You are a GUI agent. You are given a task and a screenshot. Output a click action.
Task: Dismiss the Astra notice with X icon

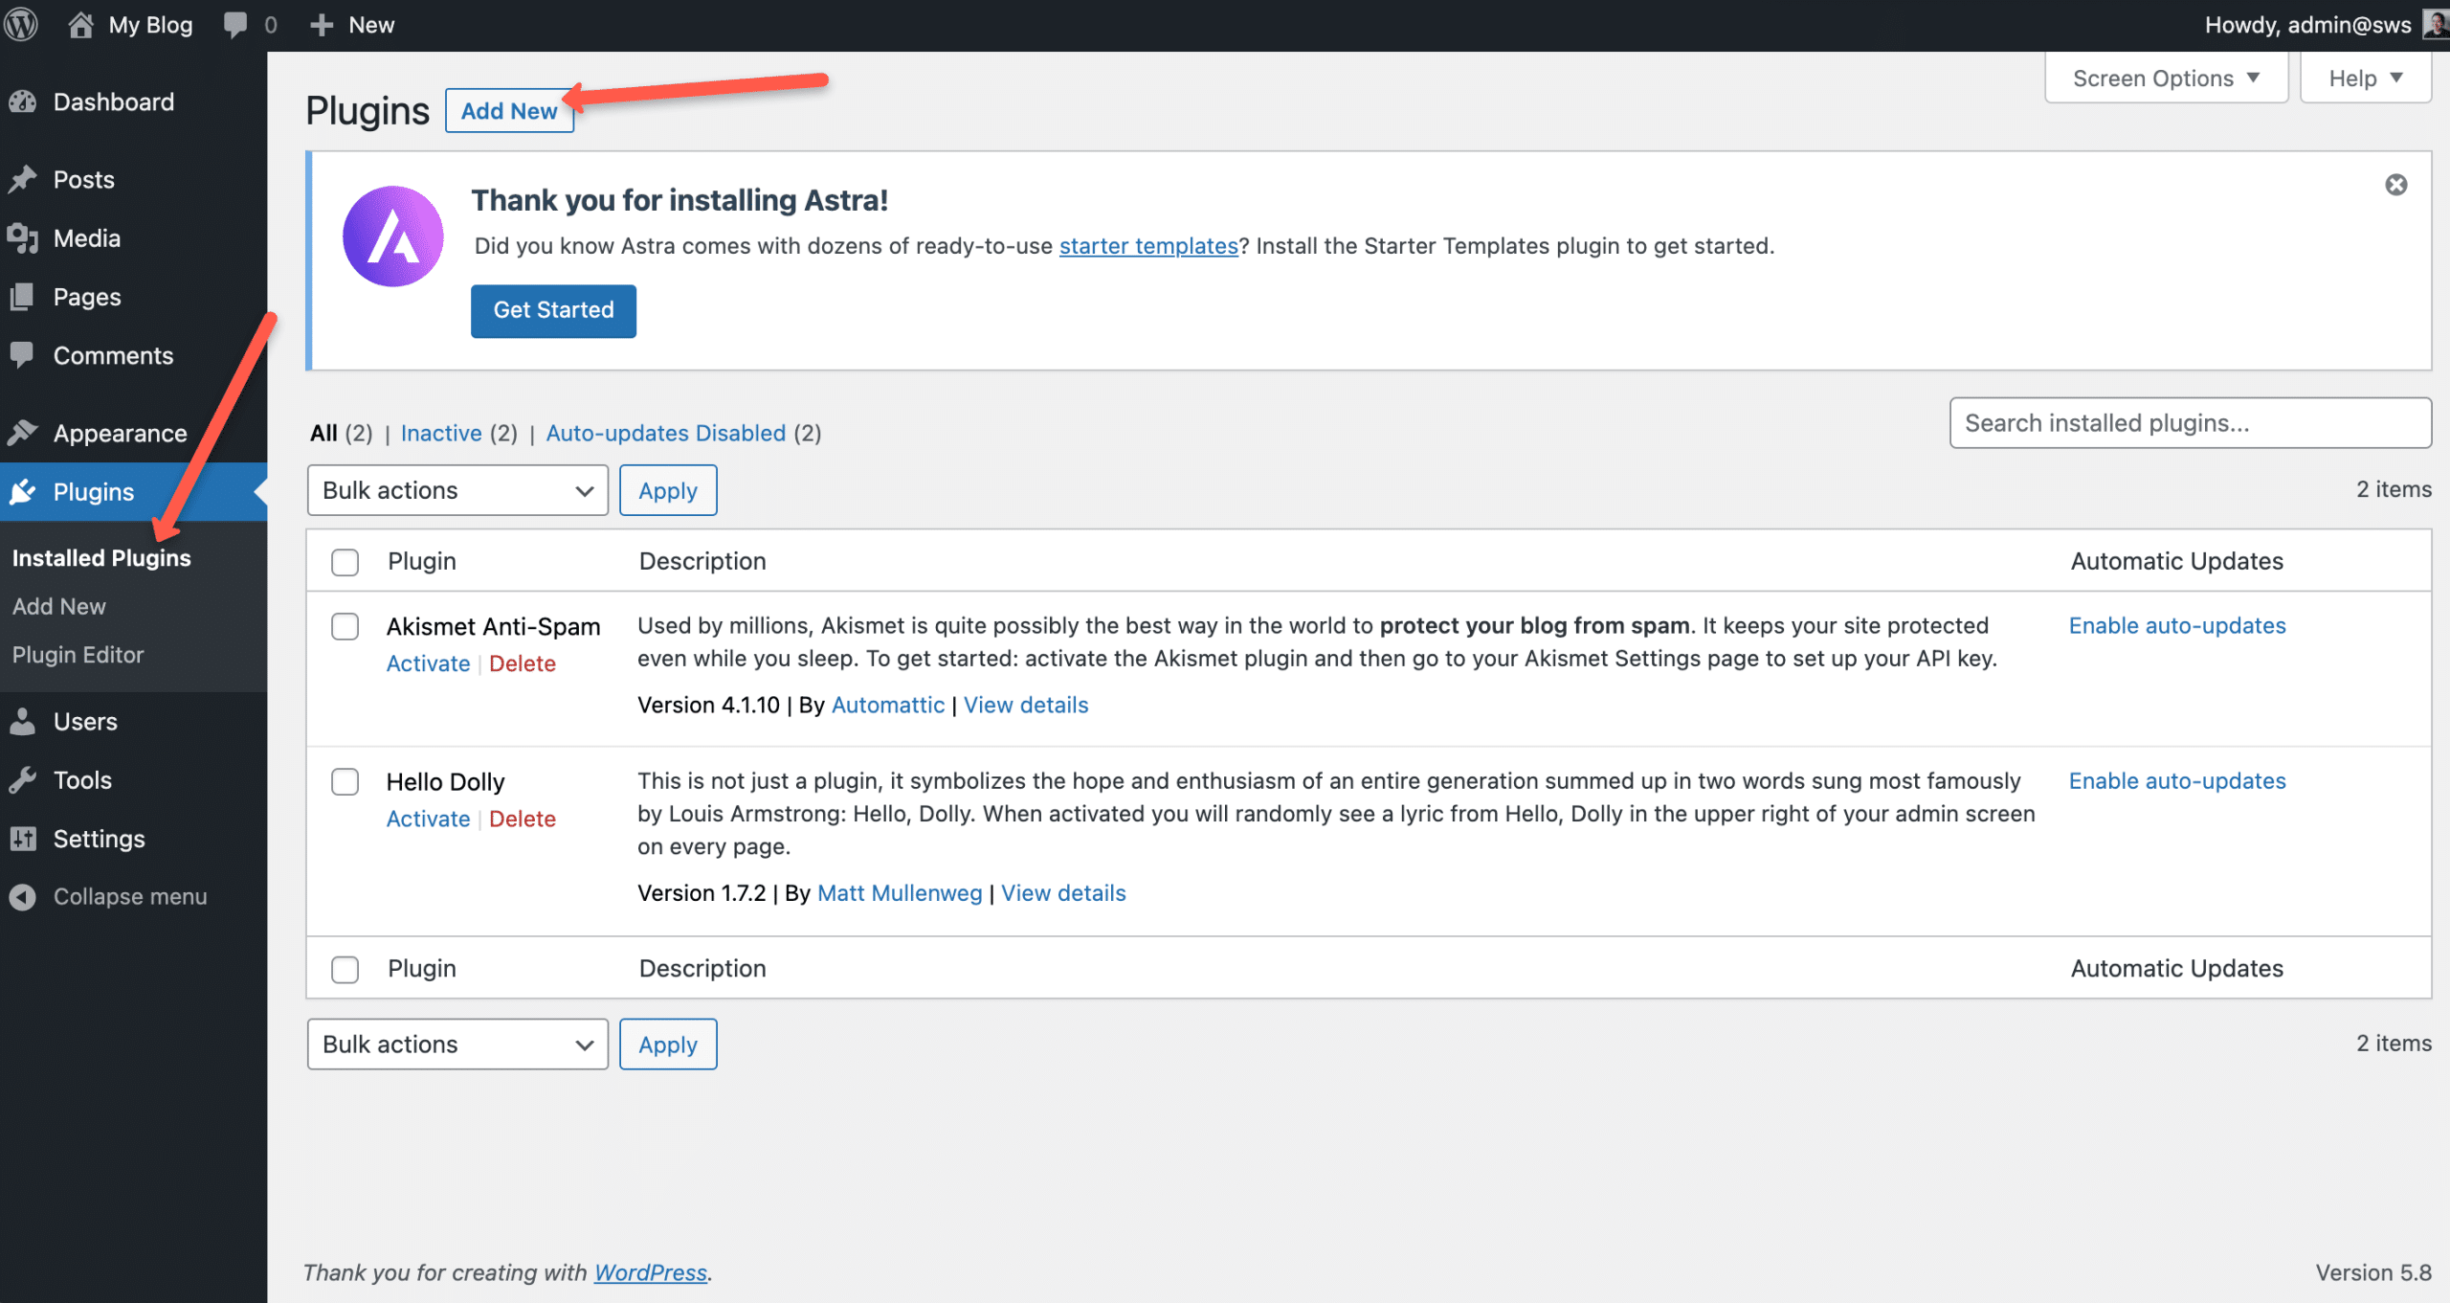click(2395, 185)
